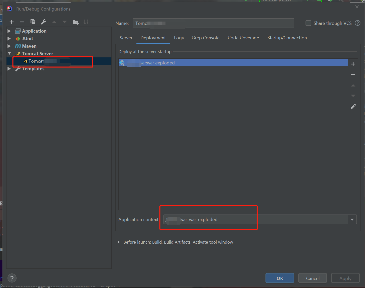This screenshot has height=288, width=365.
Task: Open help next to Share through VCS
Action: click(358, 23)
